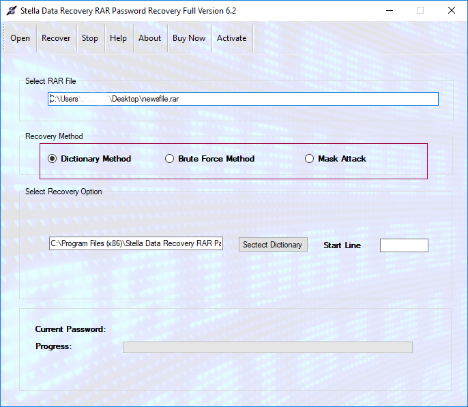Minimize the Stella window
This screenshot has height=407, width=468.
pos(390,11)
